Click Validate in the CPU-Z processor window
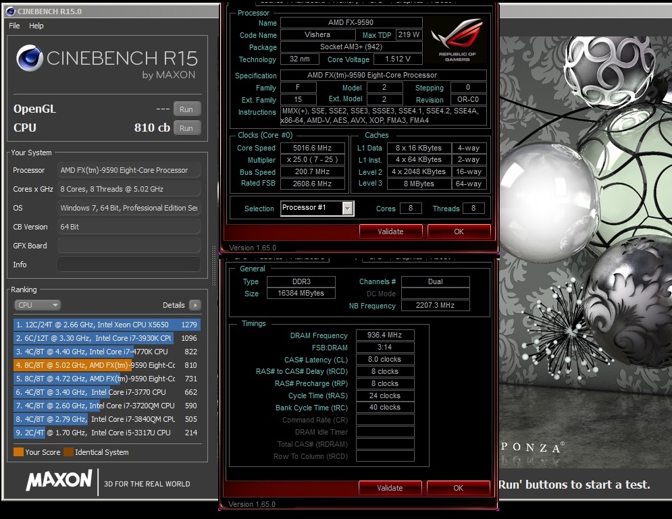 tap(390, 231)
